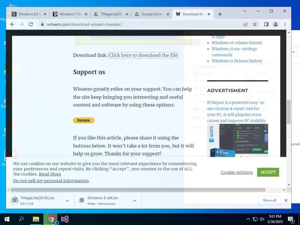Viewport: 300px width, 225px height.
Task: Open Windows 10 release history link
Action: click(237, 43)
